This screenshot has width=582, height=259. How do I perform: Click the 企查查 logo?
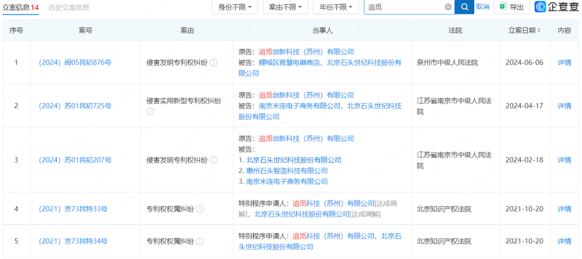click(x=556, y=7)
